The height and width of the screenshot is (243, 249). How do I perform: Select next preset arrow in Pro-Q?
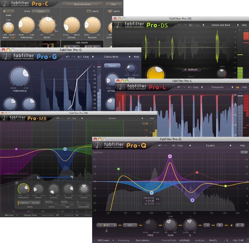230,146
